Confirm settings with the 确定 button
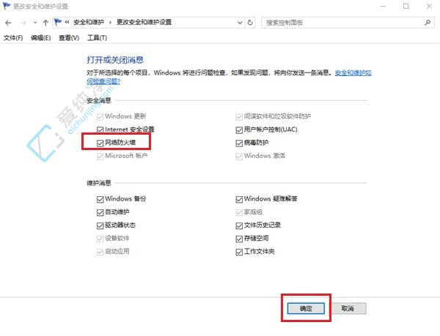Screen dimensions: 440x336 [306, 309]
